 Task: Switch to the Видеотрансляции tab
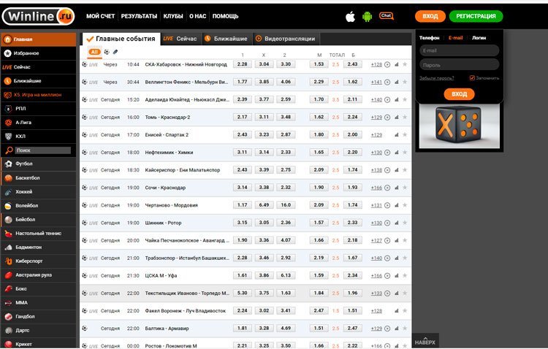[x=289, y=38]
